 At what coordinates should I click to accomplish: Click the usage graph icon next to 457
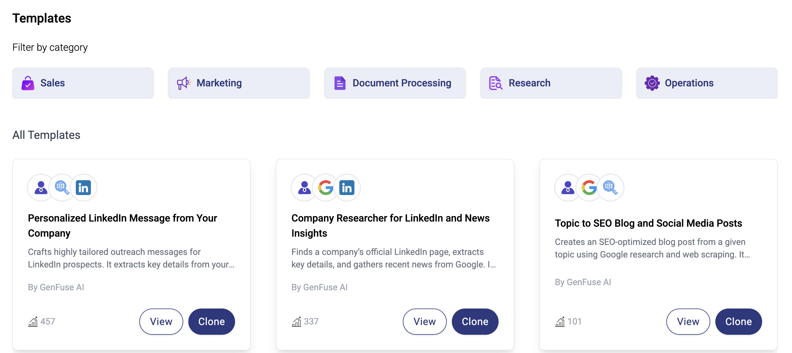[x=33, y=322]
